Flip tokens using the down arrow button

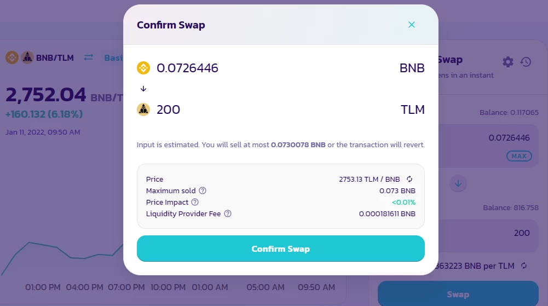(x=458, y=183)
